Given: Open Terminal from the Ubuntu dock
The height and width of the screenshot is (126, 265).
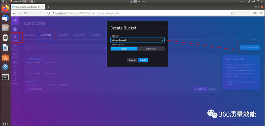Looking at the screenshot, I should (x=5, y=77).
